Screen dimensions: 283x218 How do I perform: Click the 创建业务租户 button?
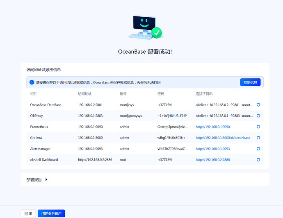click(x=51, y=213)
